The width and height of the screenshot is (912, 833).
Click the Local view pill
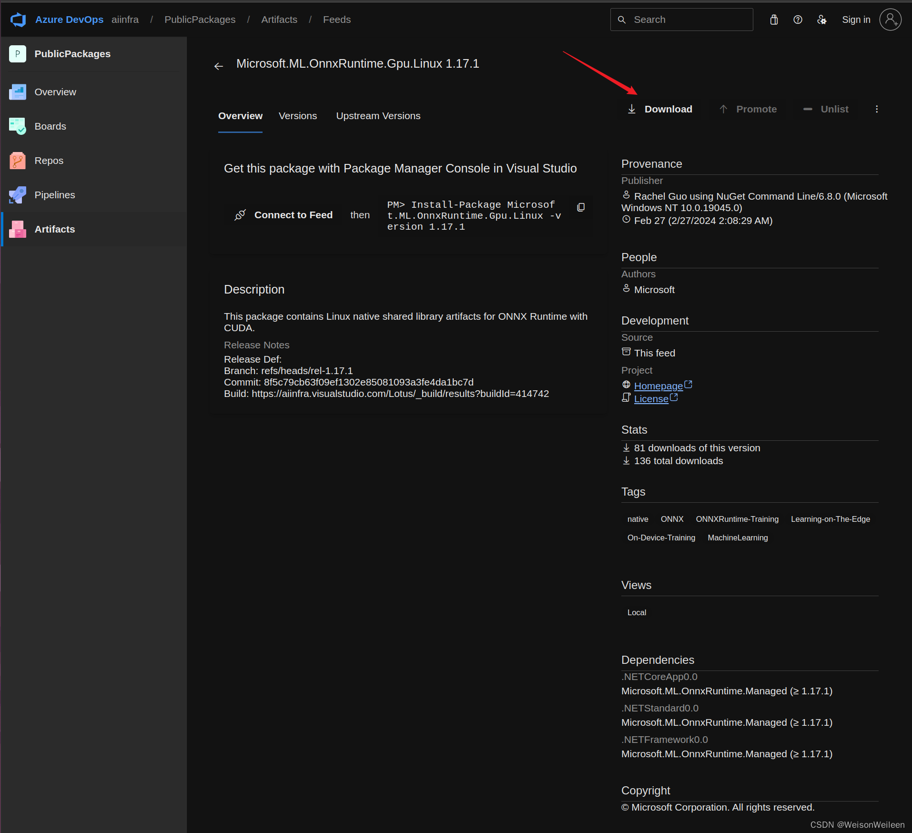click(637, 612)
